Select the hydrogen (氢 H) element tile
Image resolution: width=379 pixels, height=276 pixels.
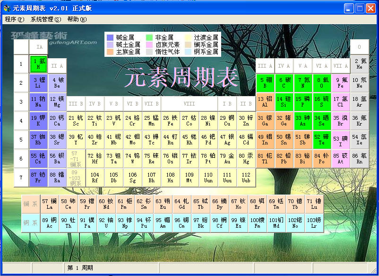(38, 64)
